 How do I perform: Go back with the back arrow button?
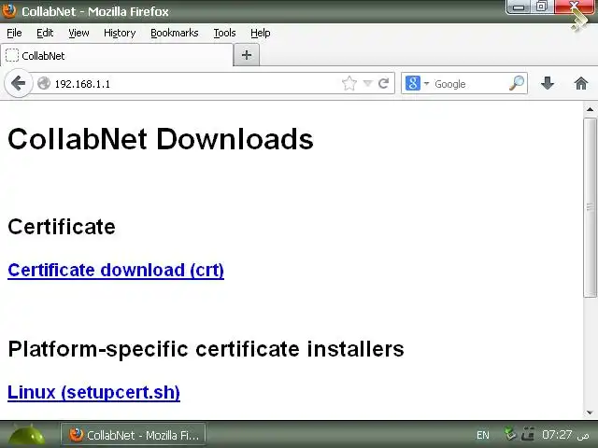click(x=18, y=83)
